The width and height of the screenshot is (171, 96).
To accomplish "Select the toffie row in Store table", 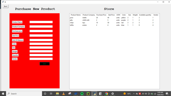I will point(114,25).
